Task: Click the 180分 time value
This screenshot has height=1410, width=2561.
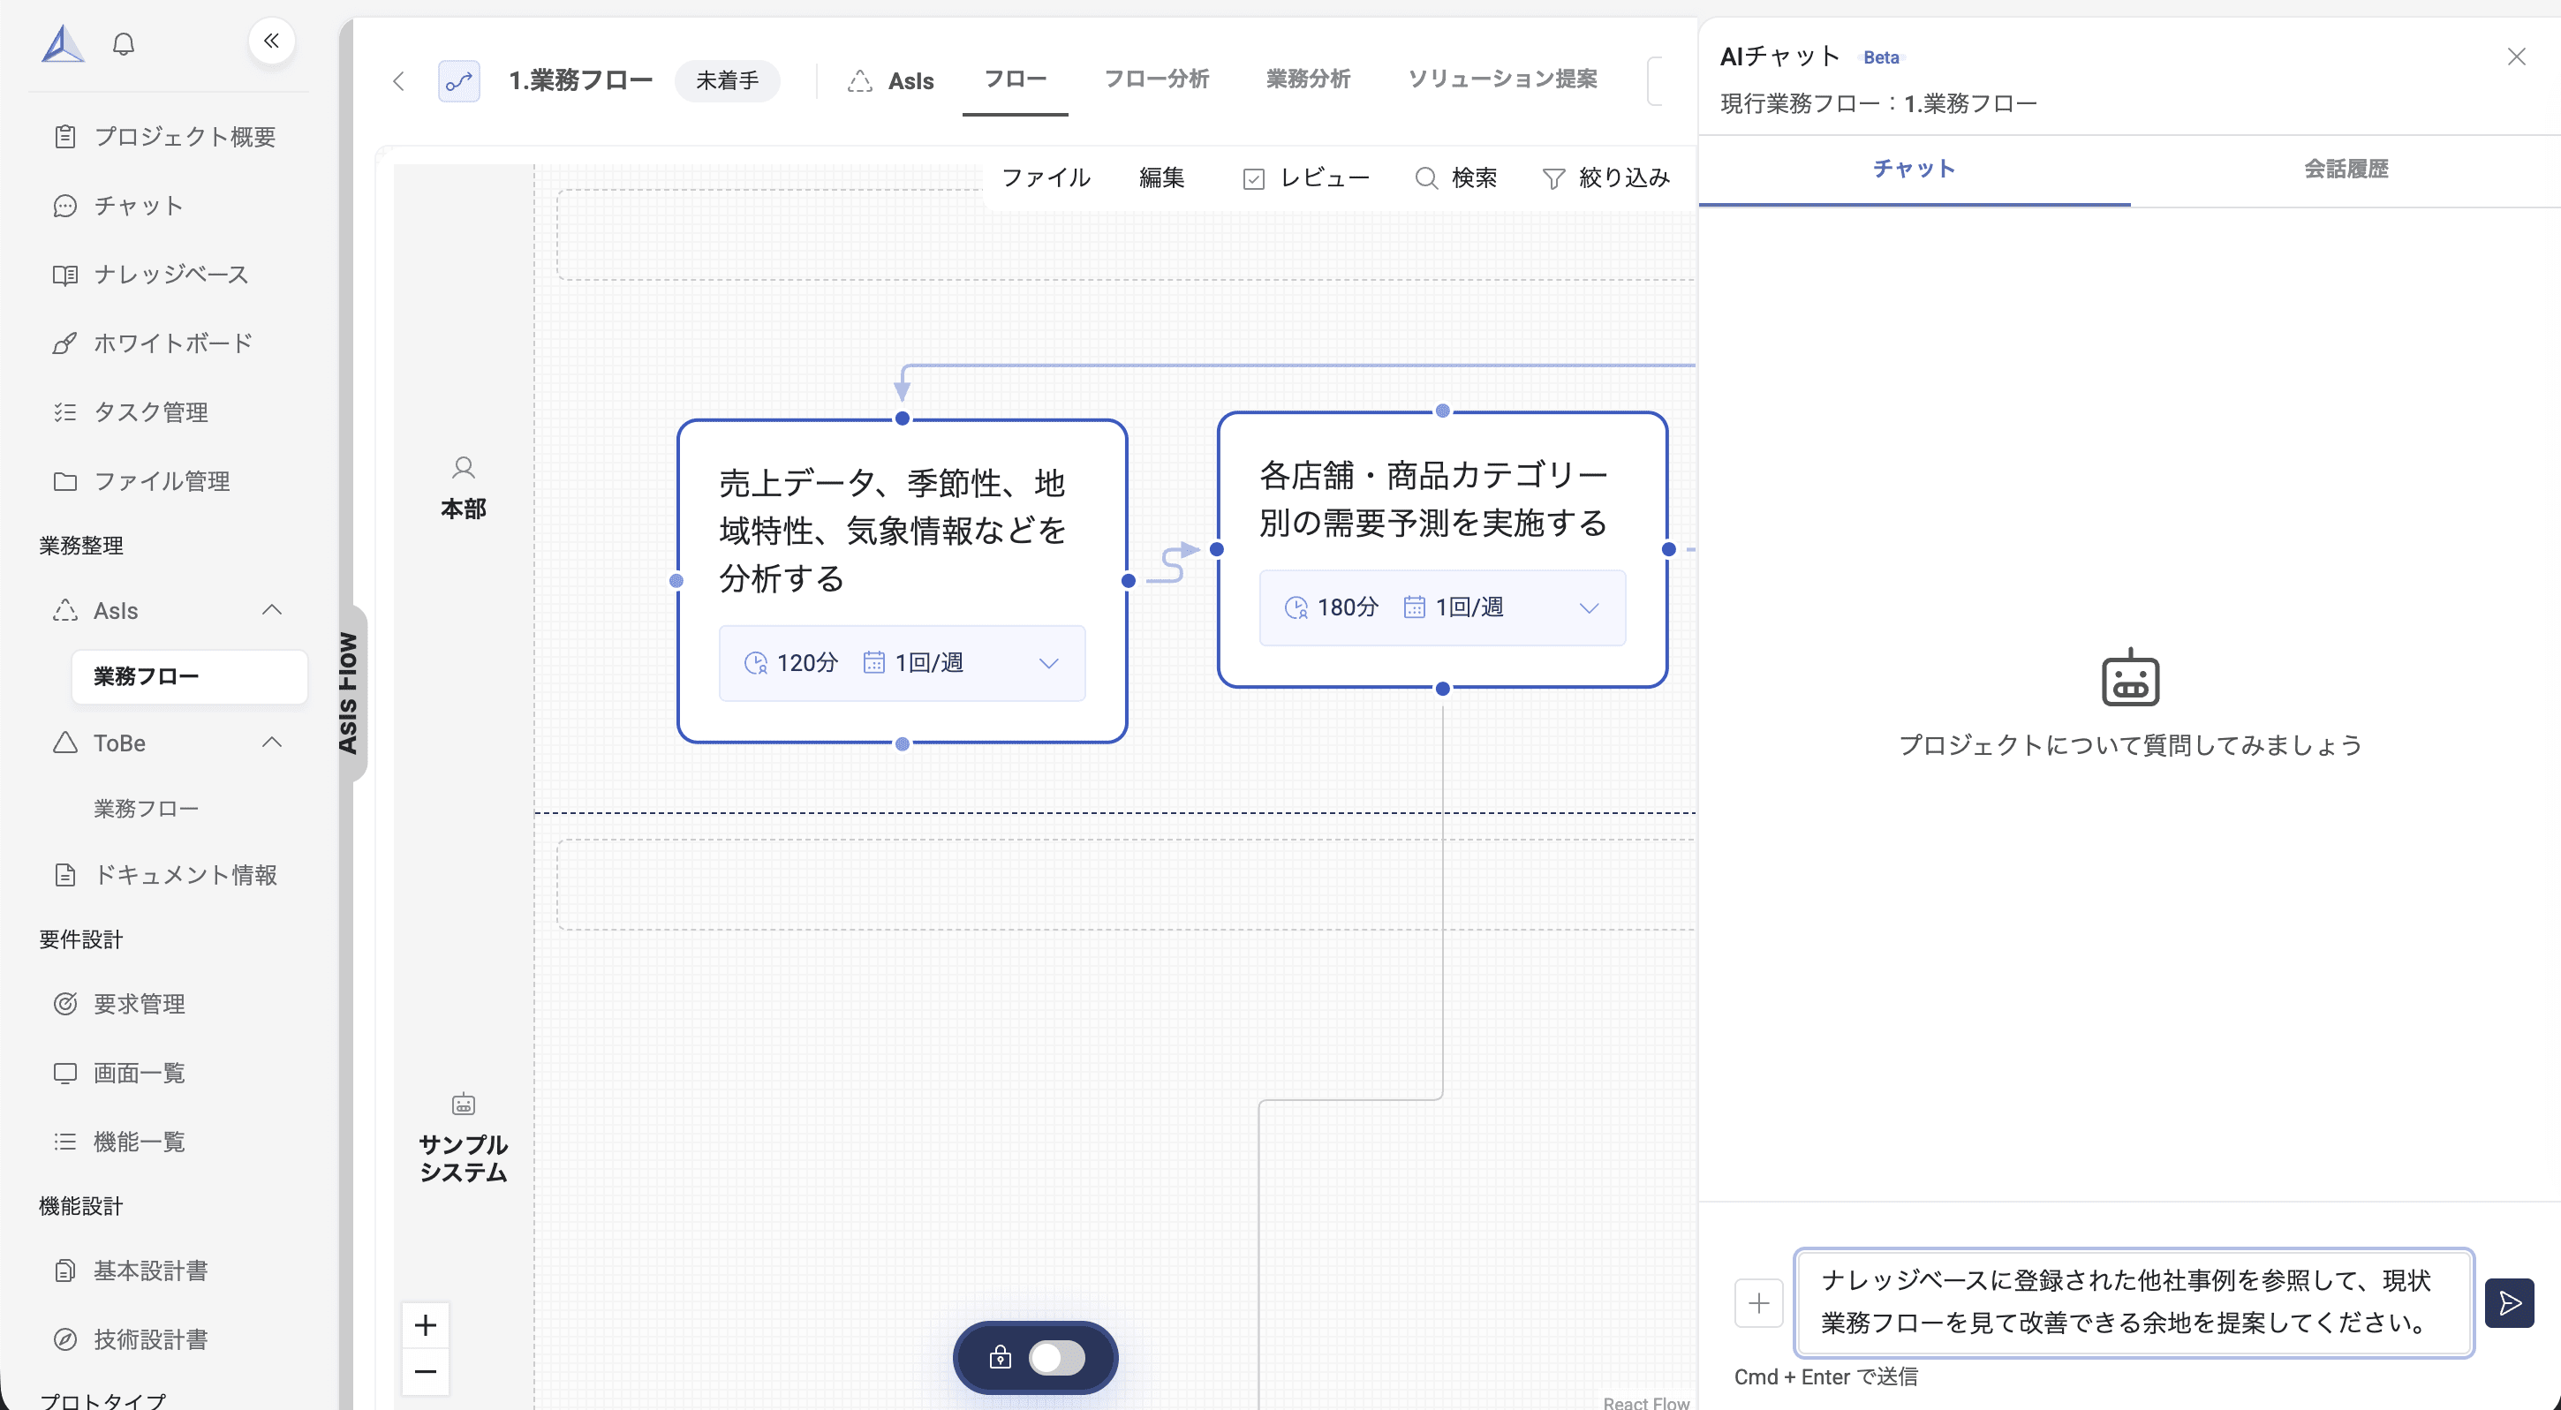Action: coord(1347,607)
